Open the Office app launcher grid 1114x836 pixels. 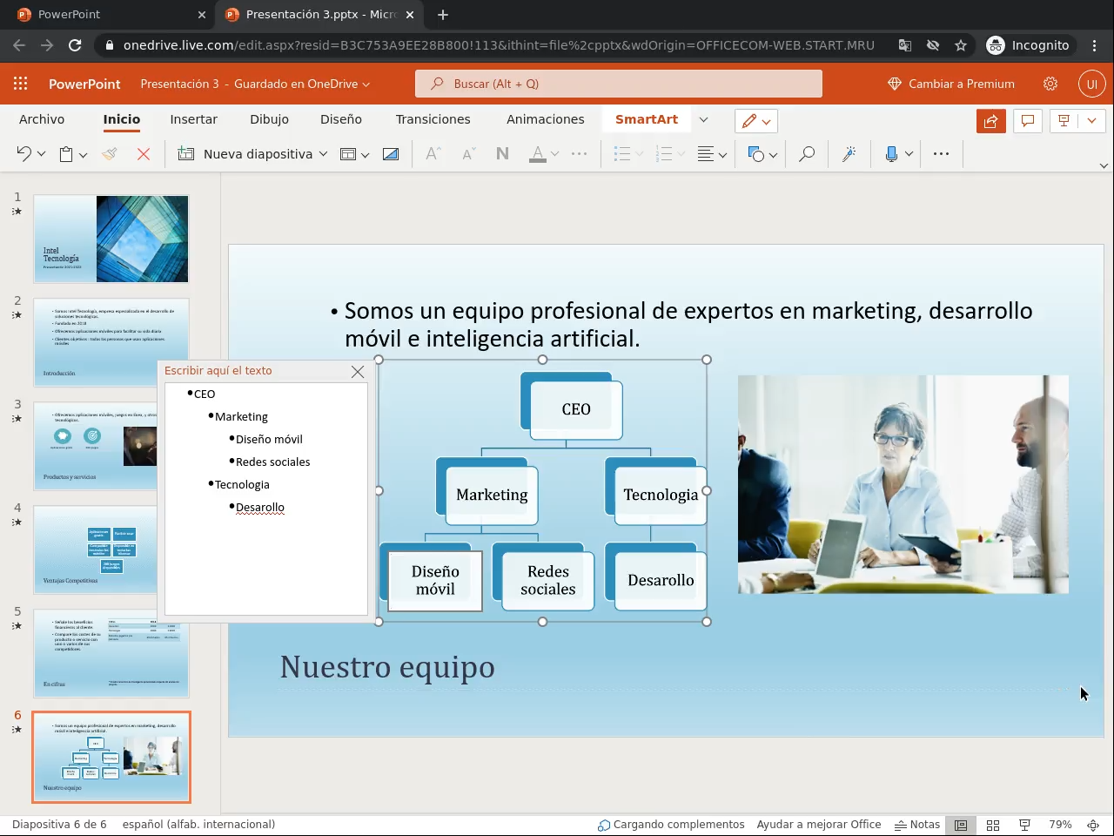pyautogui.click(x=20, y=84)
